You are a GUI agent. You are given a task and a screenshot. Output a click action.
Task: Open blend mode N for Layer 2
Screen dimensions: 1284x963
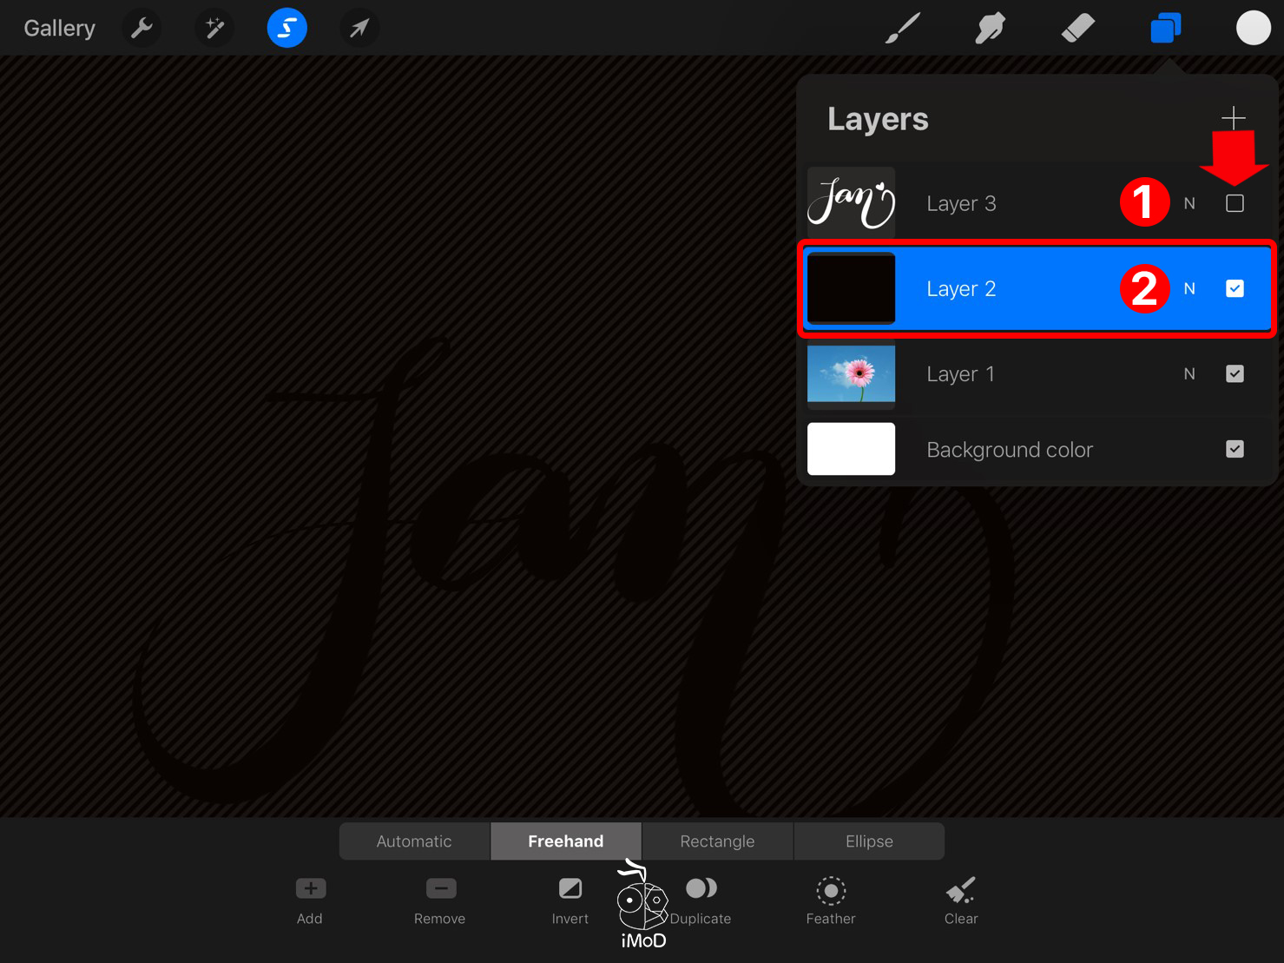click(1189, 288)
